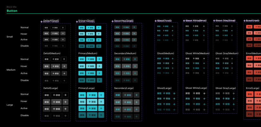Select the "Active" row label in Medium group
The image size is (261, 127).
24,73
